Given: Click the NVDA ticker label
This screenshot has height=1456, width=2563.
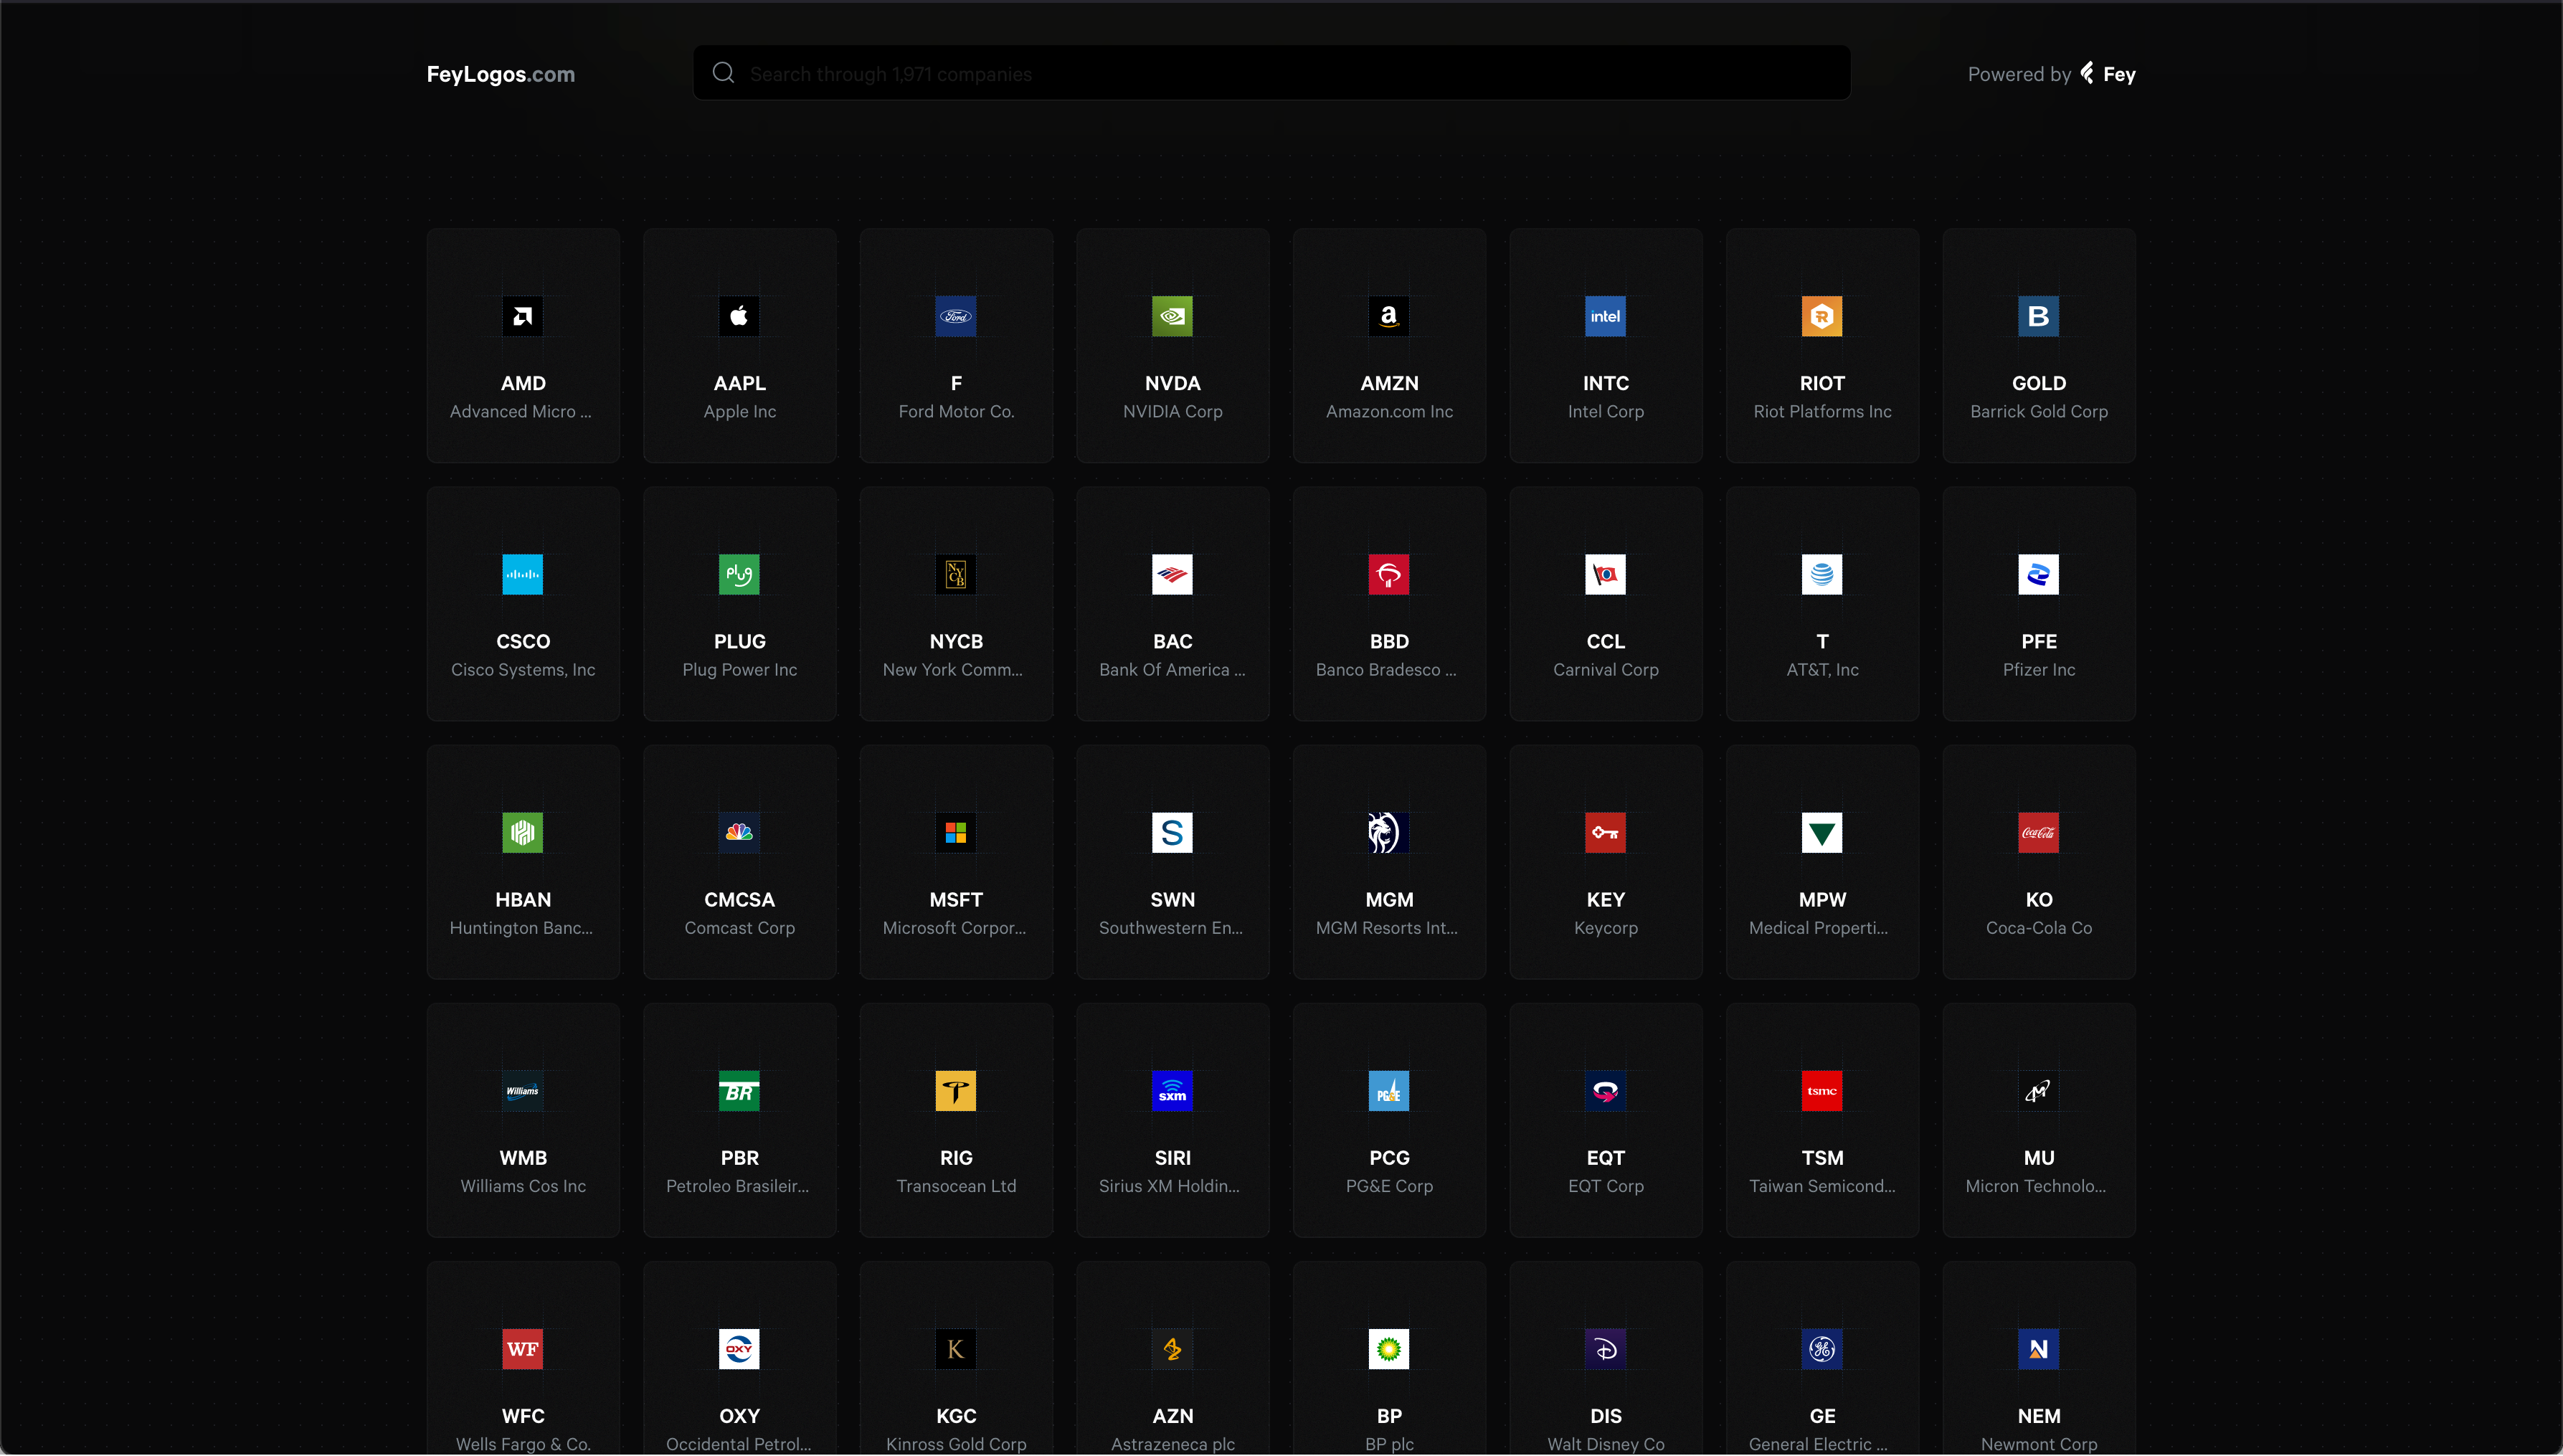Looking at the screenshot, I should click(x=1172, y=383).
